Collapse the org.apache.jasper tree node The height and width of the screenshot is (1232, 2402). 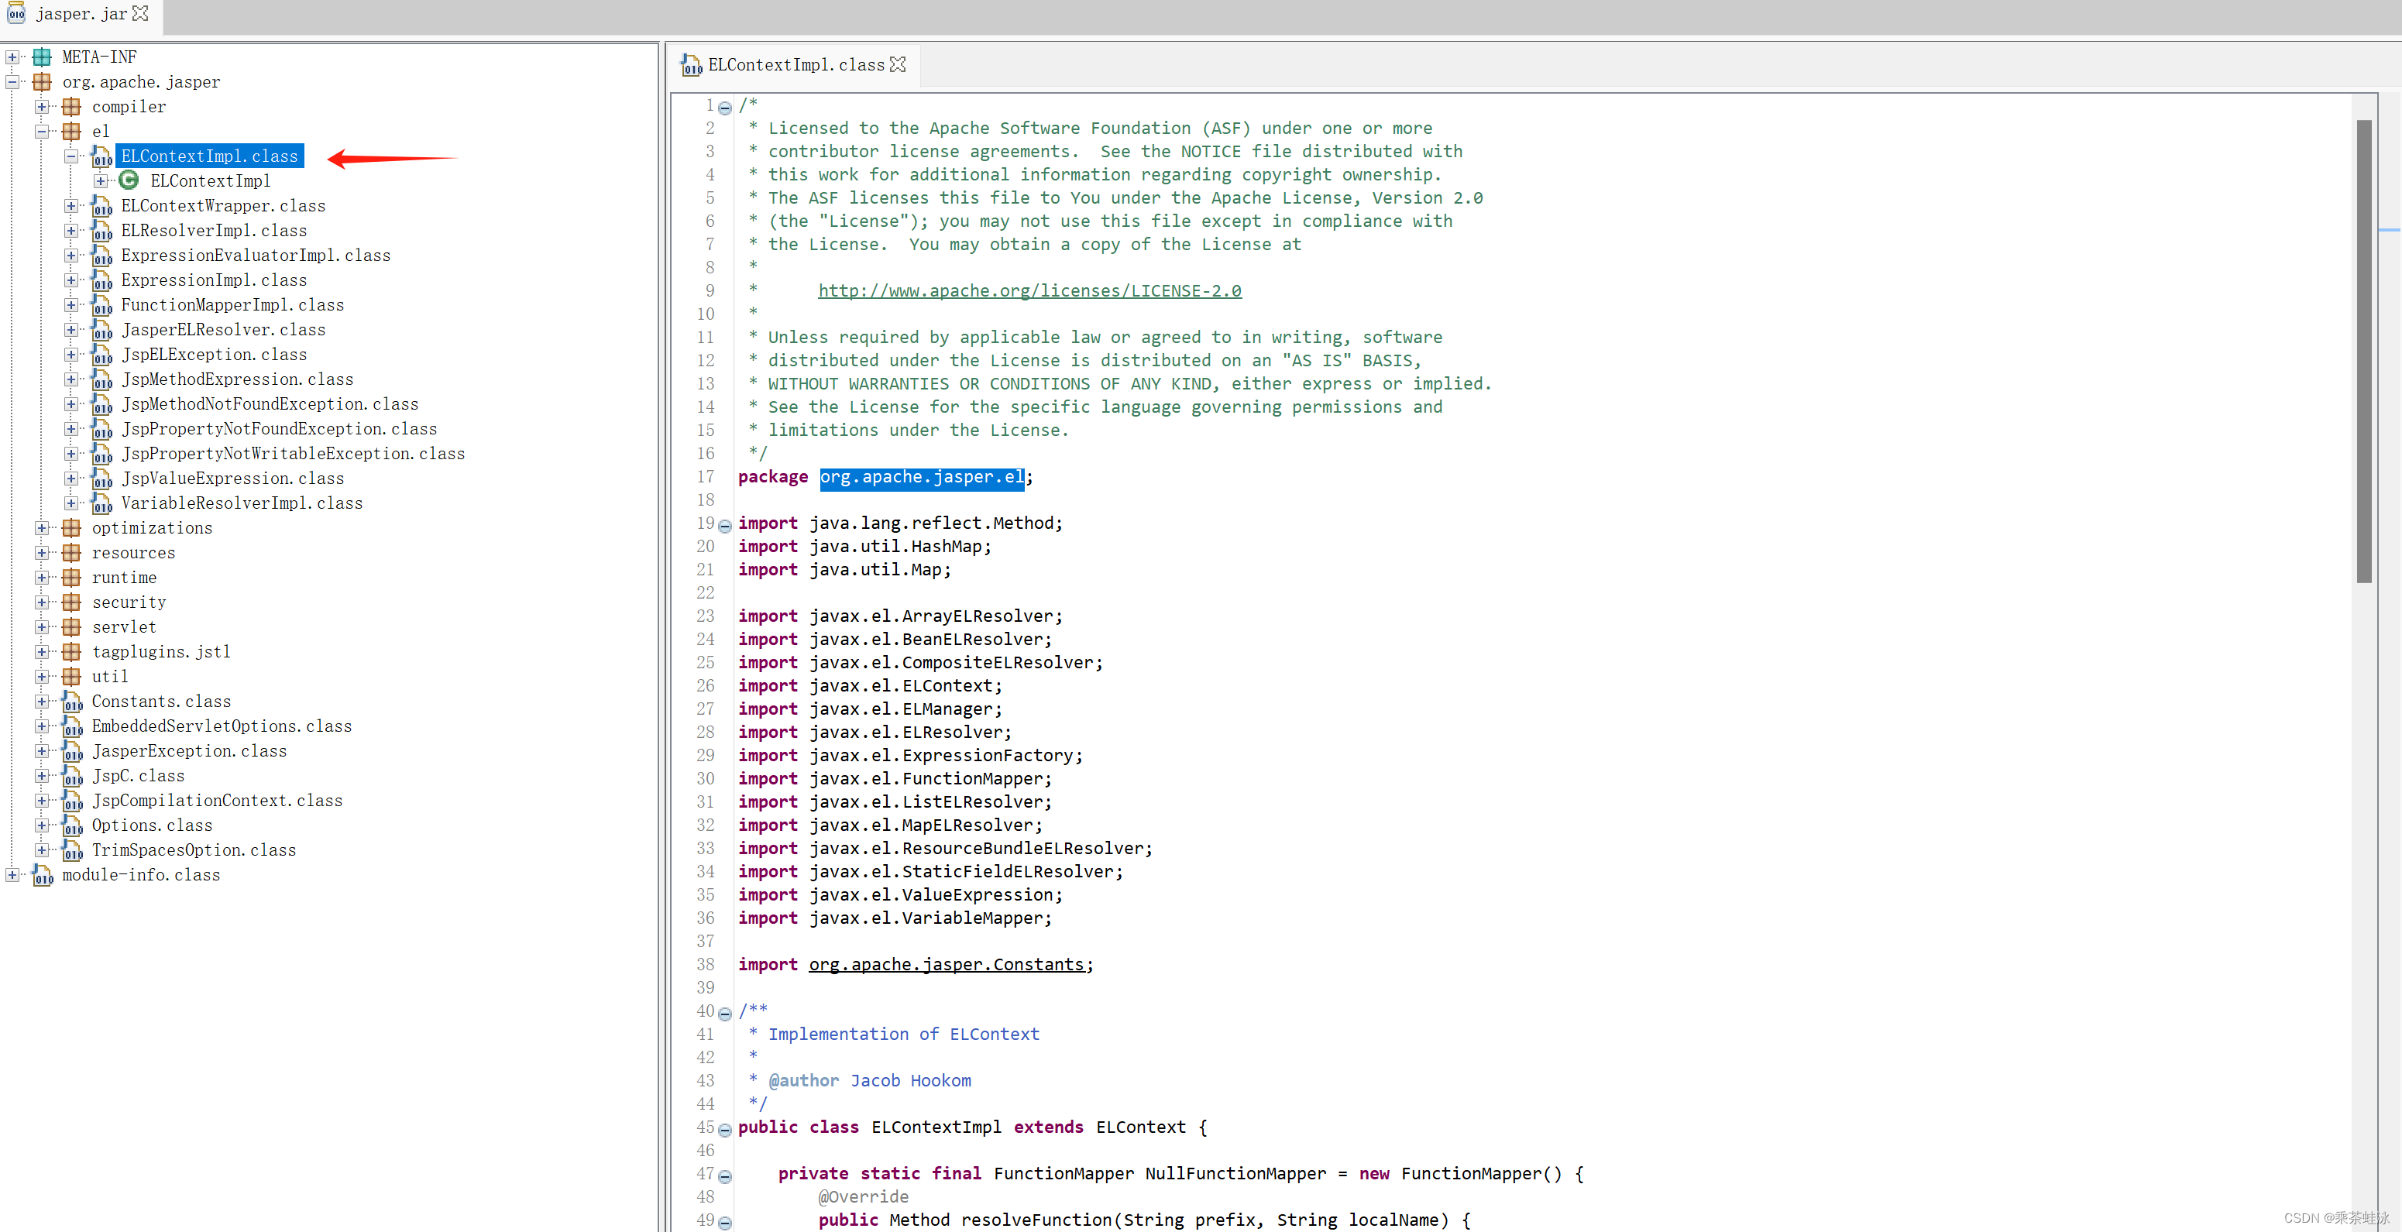click(12, 82)
